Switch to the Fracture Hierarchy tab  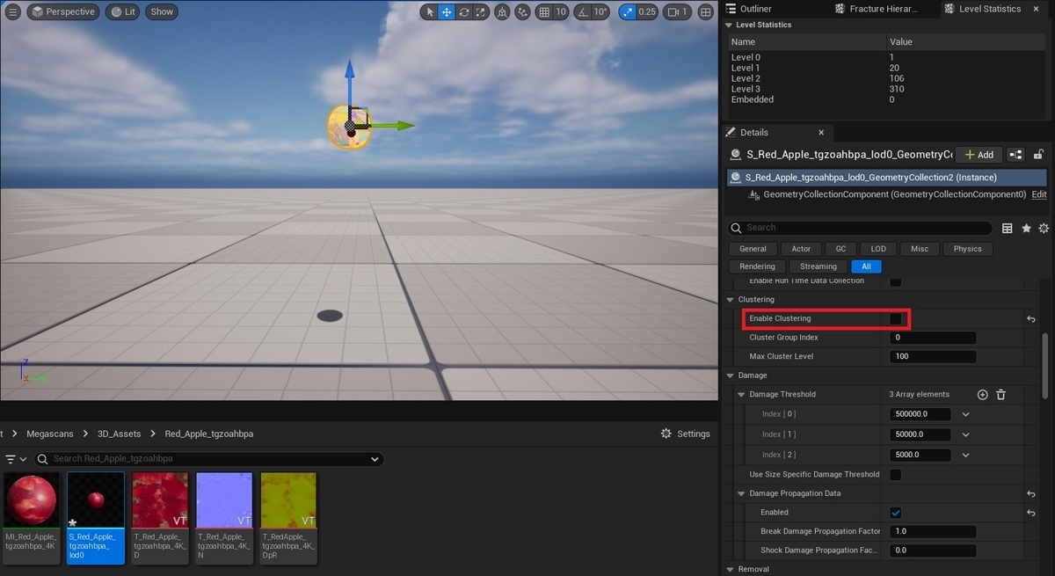pyautogui.click(x=882, y=9)
